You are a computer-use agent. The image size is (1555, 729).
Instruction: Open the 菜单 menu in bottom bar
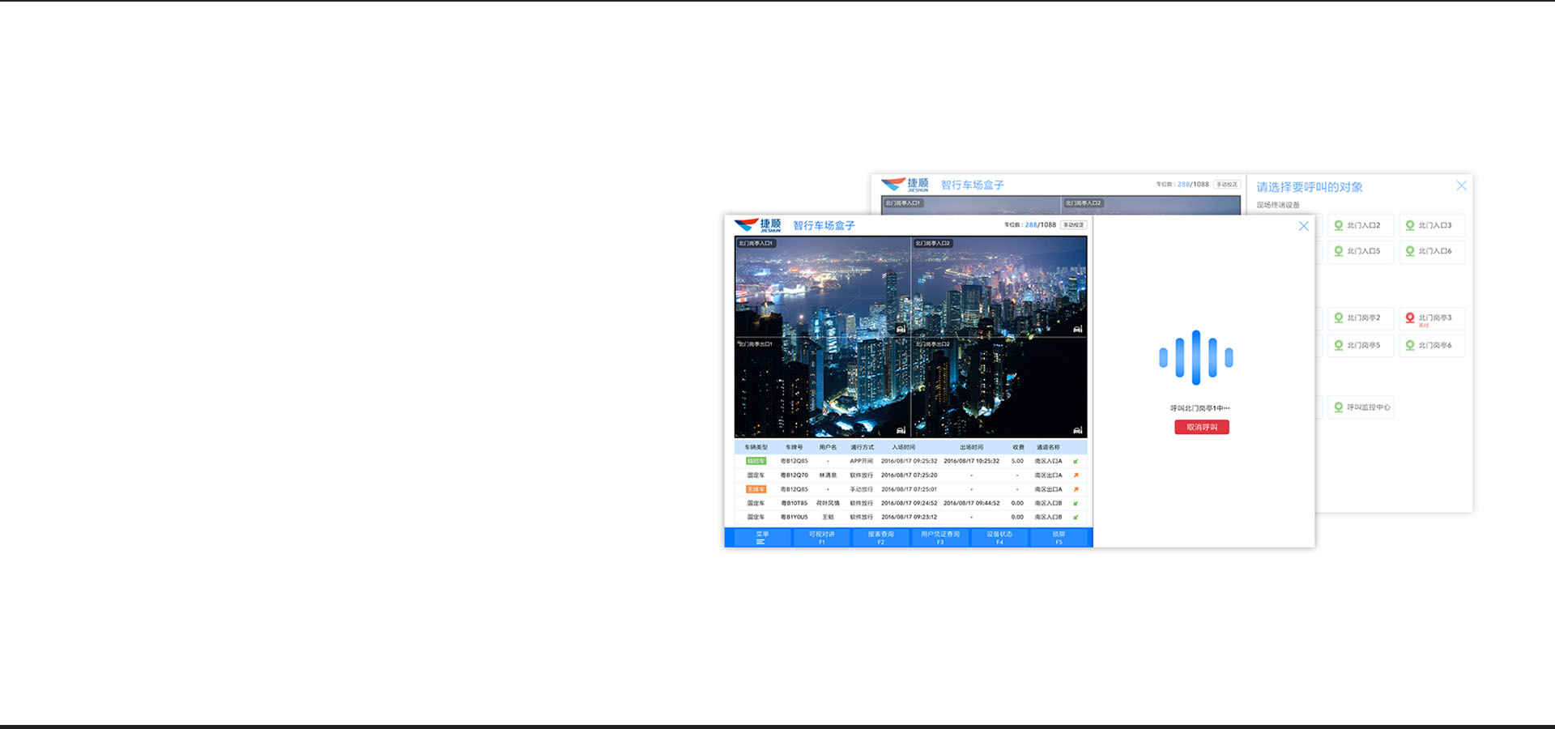click(761, 537)
